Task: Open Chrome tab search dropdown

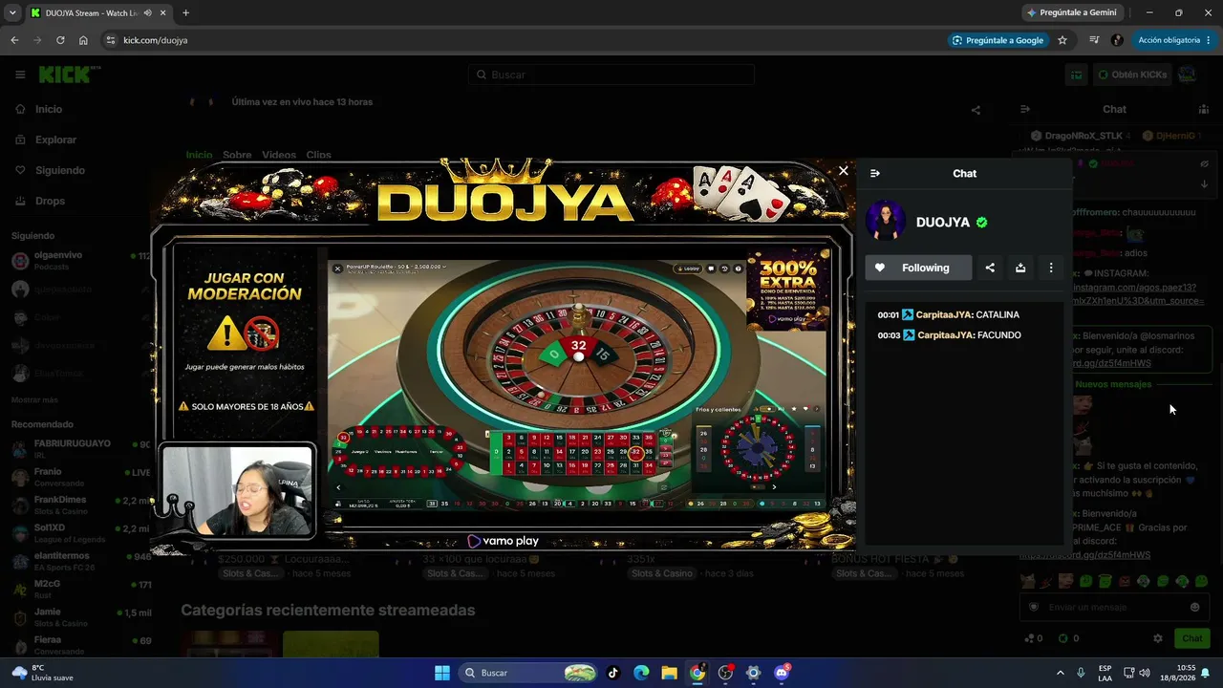Action: (x=11, y=12)
